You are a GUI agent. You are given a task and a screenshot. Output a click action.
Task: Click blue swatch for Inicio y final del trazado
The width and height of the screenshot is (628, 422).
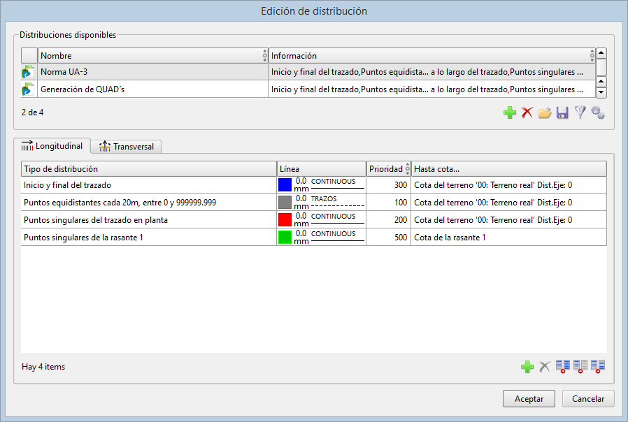coord(285,185)
